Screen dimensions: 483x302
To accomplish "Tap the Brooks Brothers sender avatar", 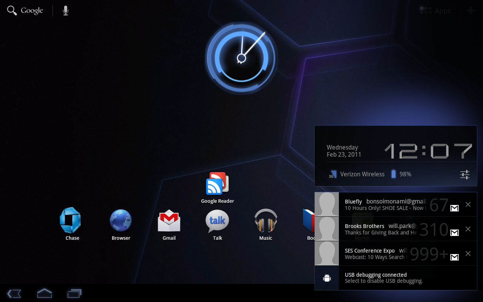I will (x=327, y=229).
